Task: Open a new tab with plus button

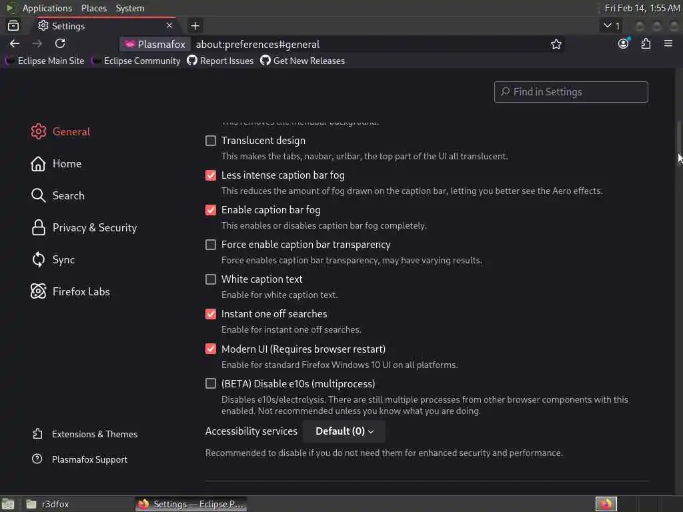Action: (195, 26)
